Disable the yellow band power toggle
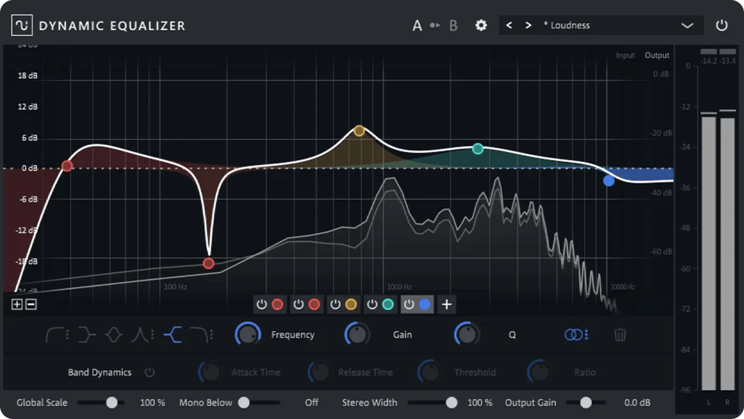This screenshot has height=419, width=744. [335, 304]
